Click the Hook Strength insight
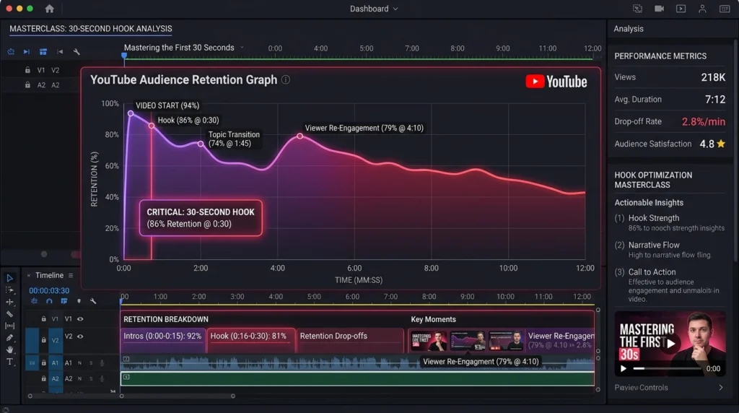This screenshot has height=413, width=739. (x=670, y=222)
